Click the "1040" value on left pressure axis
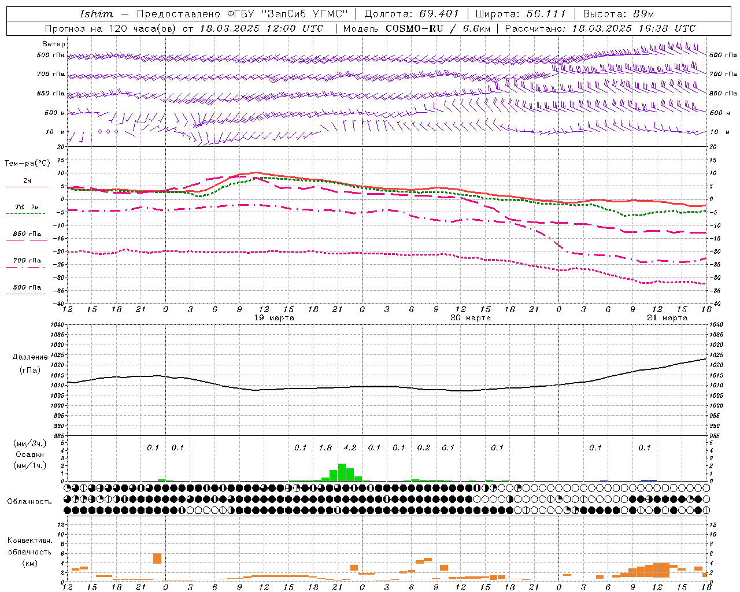The width and height of the screenshot is (740, 592). click(x=58, y=325)
